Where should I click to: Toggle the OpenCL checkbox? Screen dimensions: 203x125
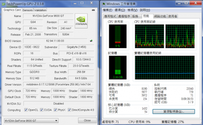[x=26, y=110]
